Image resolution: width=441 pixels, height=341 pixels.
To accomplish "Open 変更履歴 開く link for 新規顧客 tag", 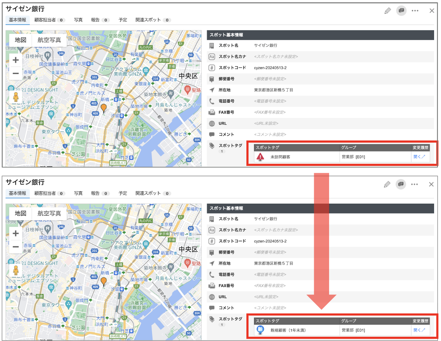I will [x=419, y=330].
